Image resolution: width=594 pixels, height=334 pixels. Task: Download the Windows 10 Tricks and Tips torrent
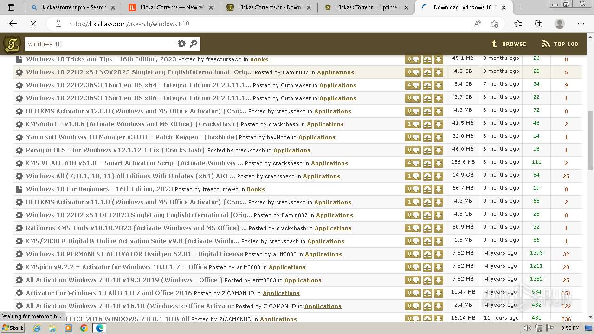click(438, 59)
